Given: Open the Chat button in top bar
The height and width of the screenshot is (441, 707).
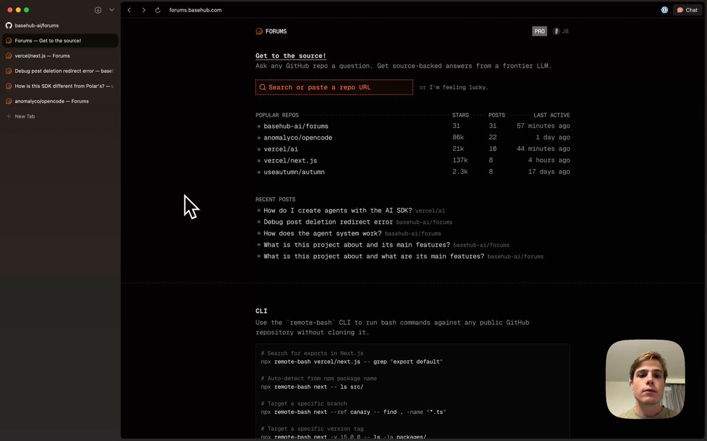Looking at the screenshot, I should click(687, 10).
